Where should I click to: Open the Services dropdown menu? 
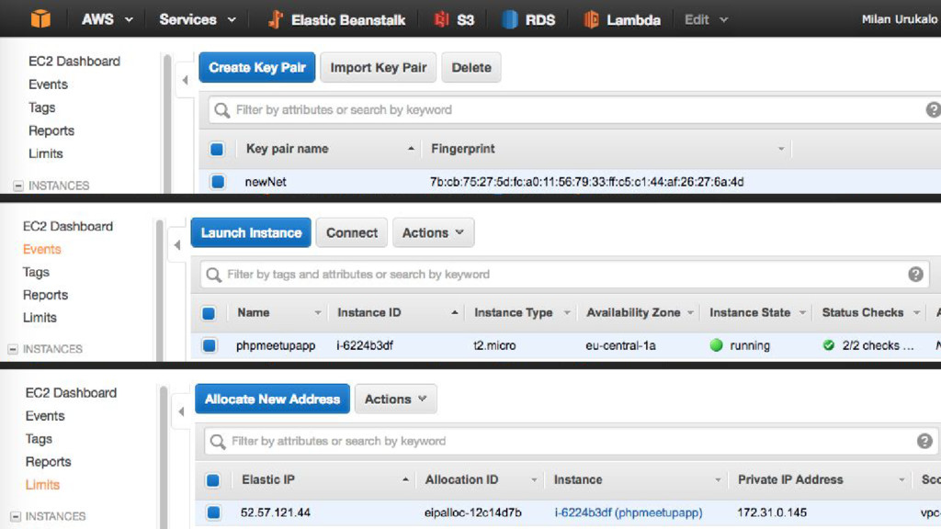(198, 20)
